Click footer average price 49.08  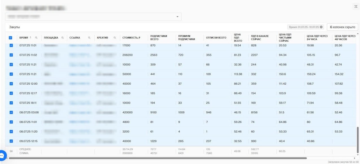pos(237,151)
